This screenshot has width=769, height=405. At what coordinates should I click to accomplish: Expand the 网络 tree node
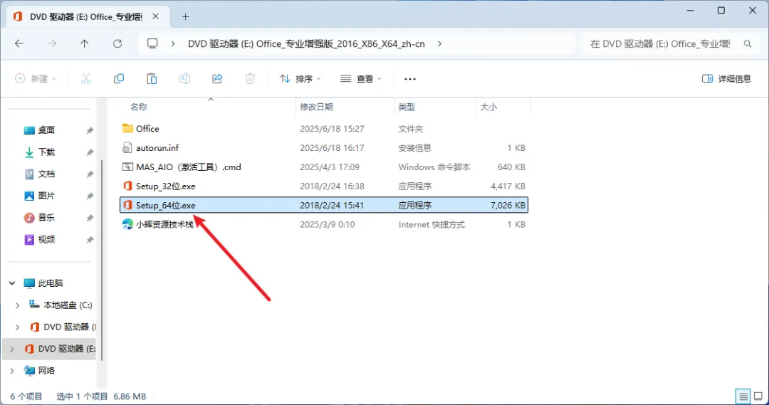pyautogui.click(x=12, y=371)
